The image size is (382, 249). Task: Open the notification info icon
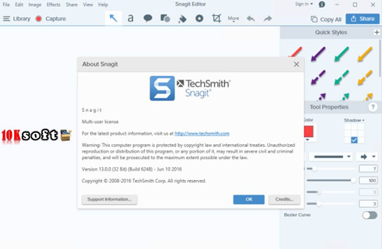click(322, 4)
